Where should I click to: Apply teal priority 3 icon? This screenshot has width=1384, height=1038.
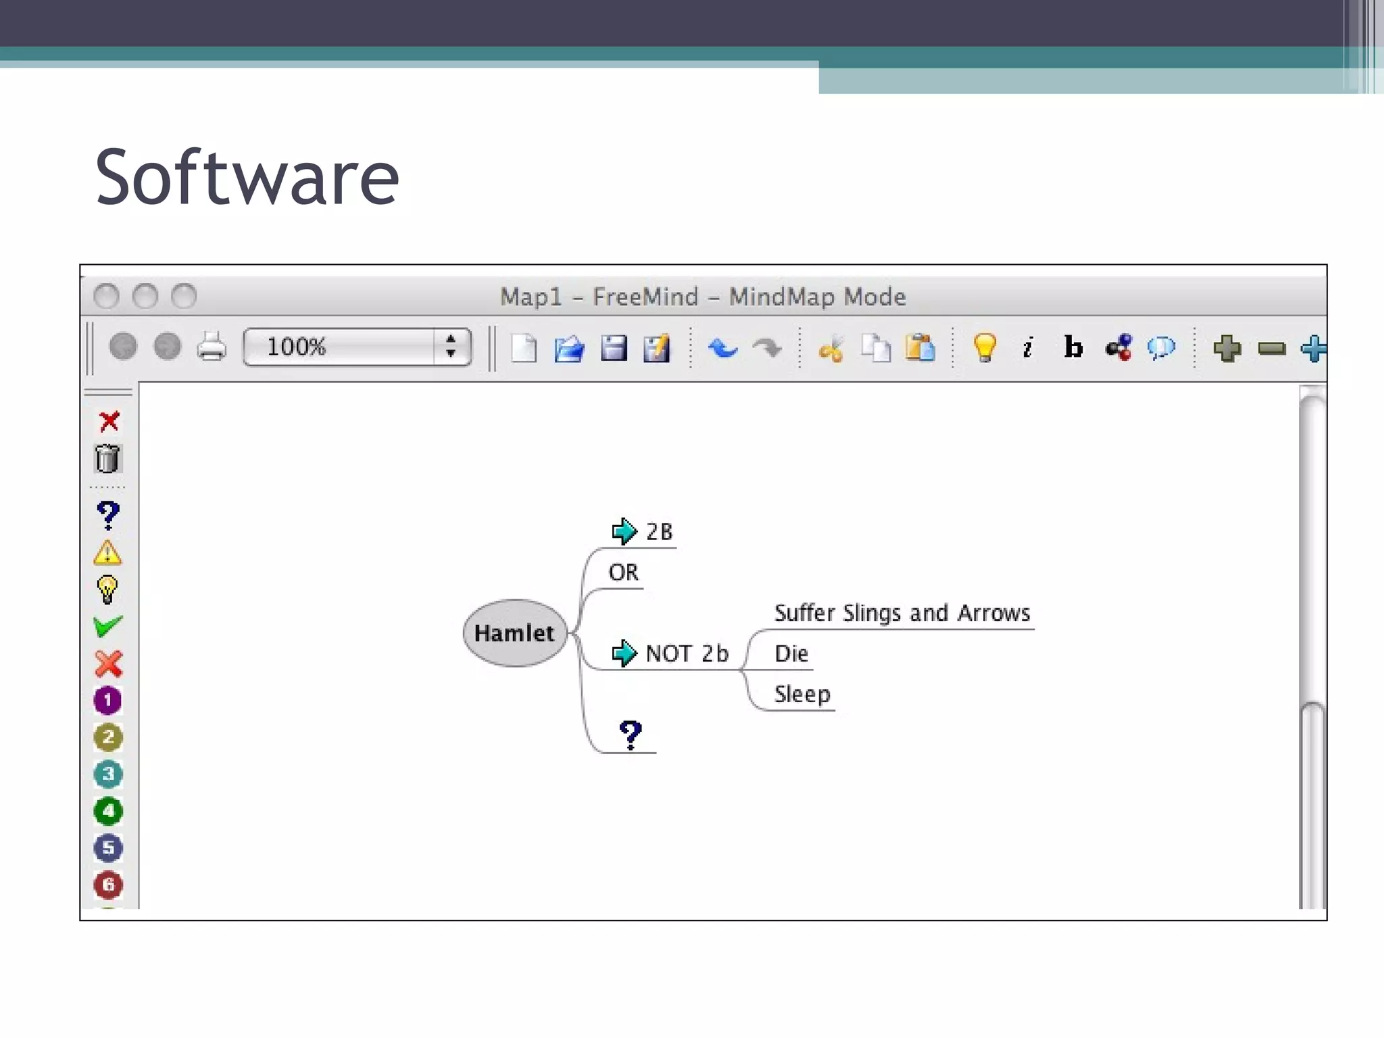coord(108,774)
